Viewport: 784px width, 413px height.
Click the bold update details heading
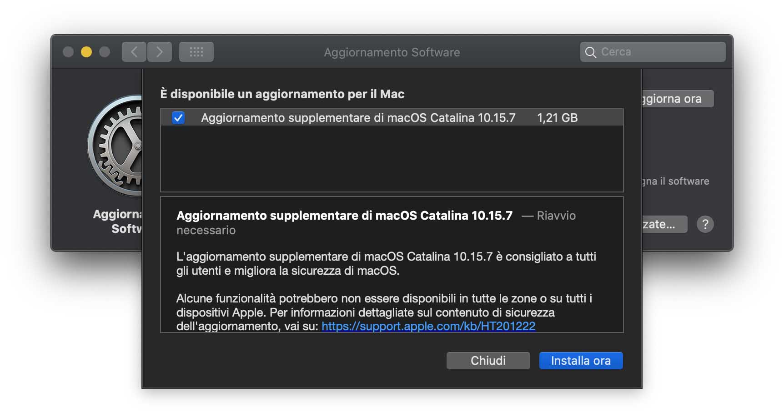click(x=344, y=216)
